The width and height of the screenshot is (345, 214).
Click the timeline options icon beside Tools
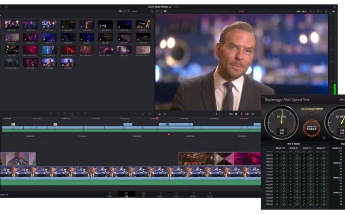(165, 114)
